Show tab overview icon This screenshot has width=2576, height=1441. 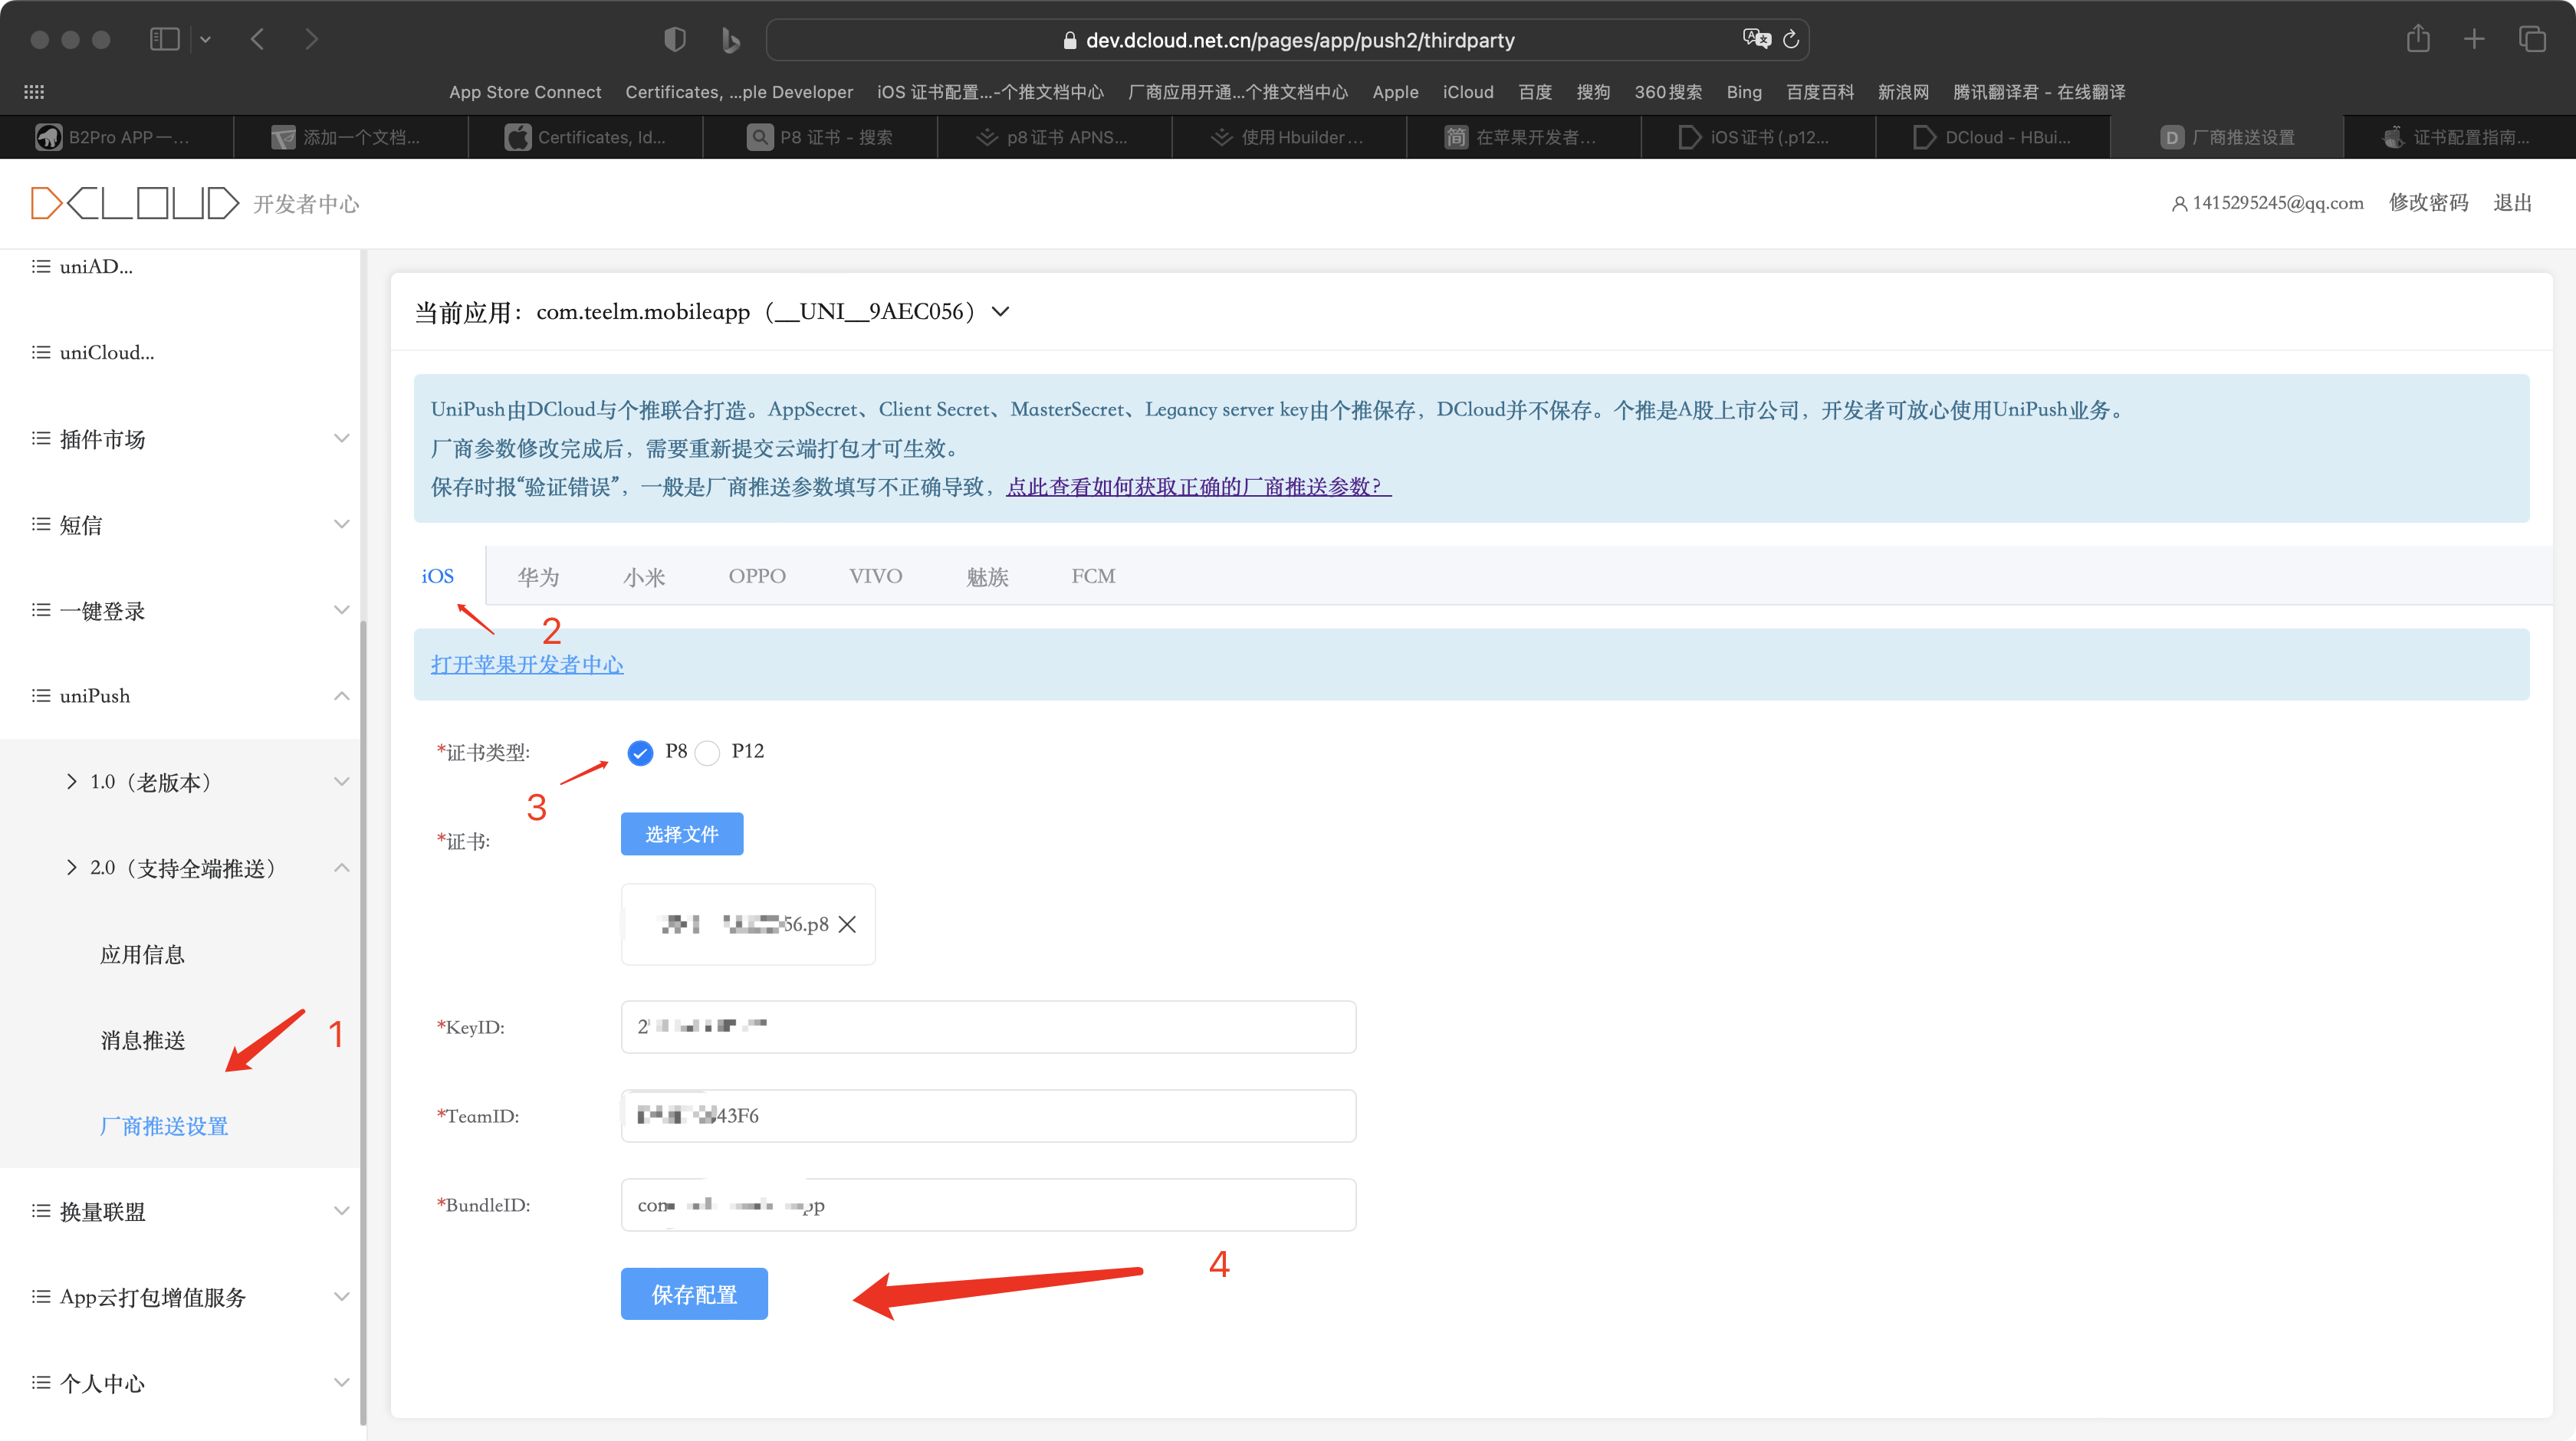2532,39
